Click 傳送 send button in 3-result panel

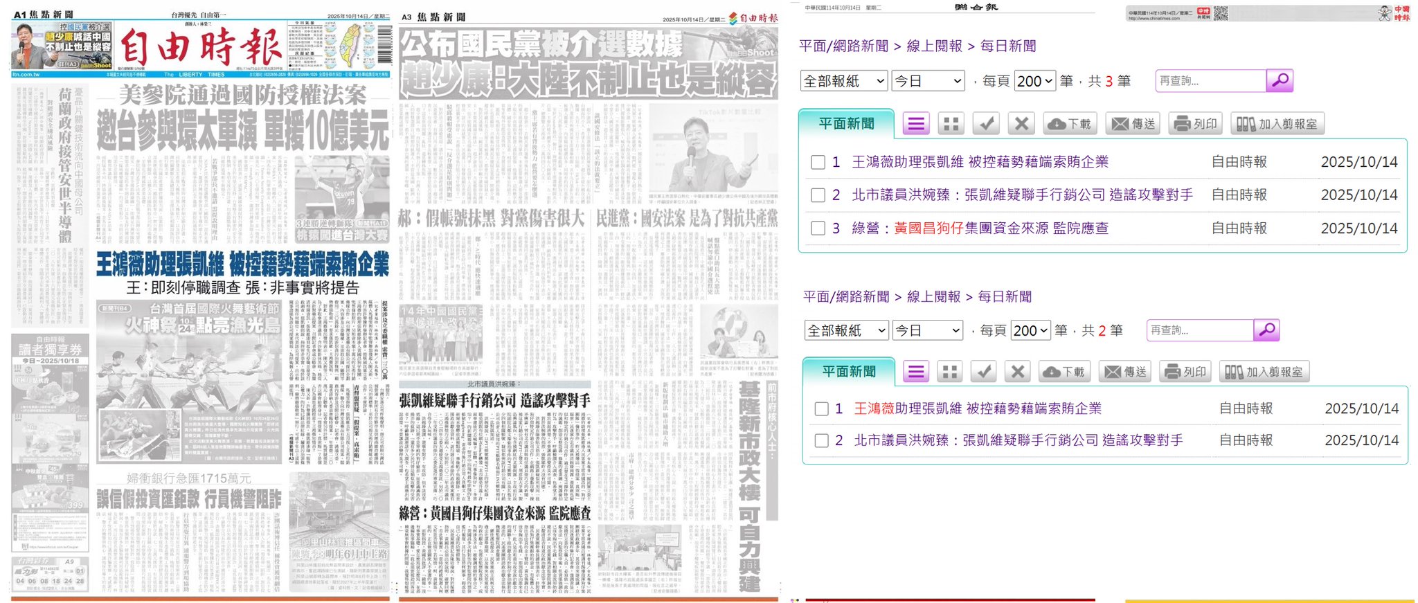[1133, 124]
